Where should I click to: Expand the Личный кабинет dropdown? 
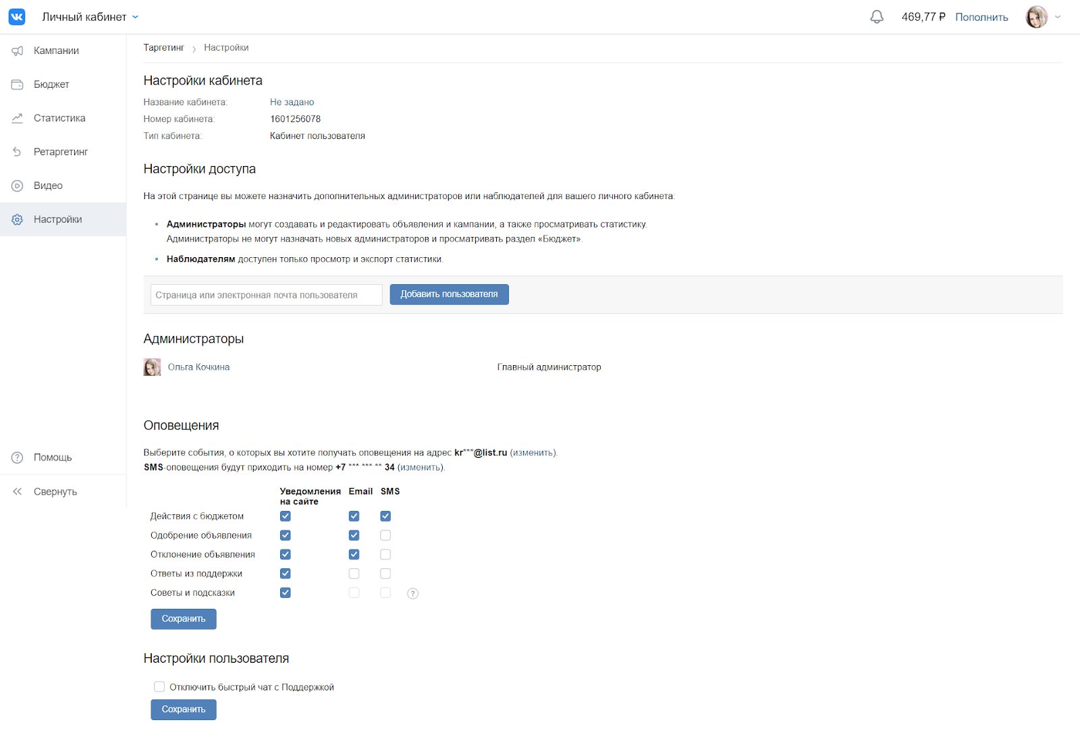[x=135, y=17]
